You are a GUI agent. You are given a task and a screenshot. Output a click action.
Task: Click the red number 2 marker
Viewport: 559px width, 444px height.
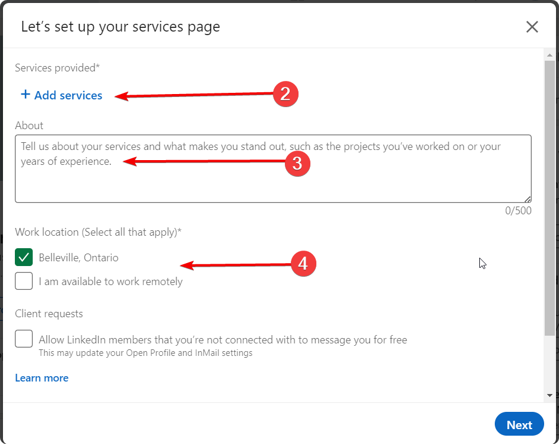(285, 95)
